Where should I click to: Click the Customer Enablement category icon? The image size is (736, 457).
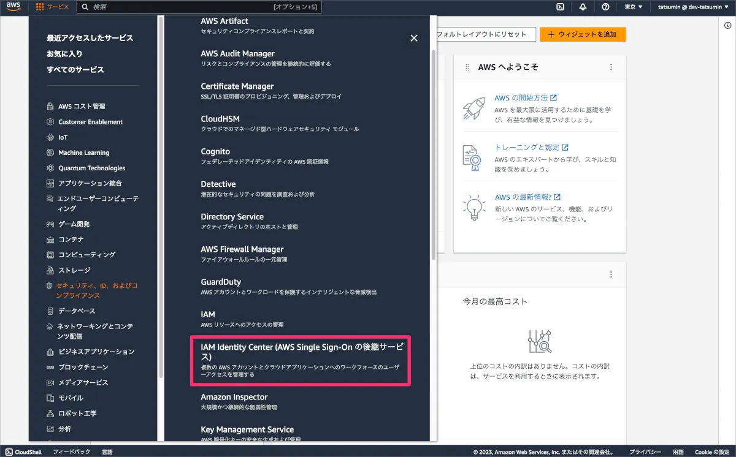[51, 122]
